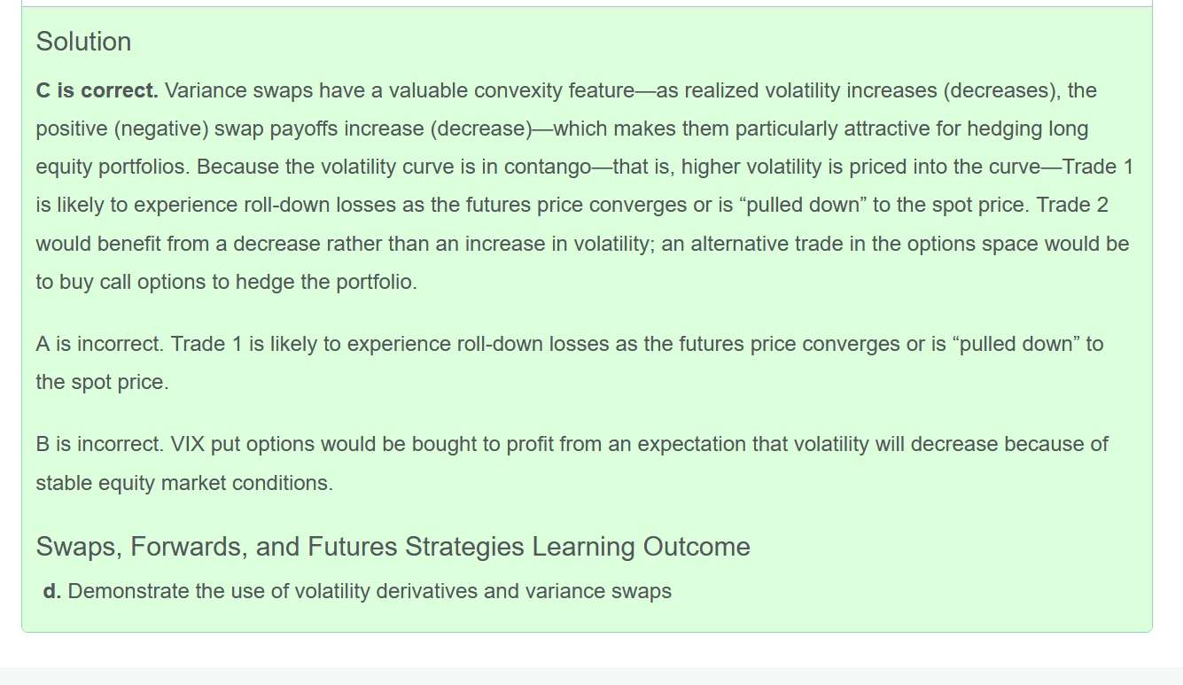The width and height of the screenshot is (1183, 685).
Task: Click "Trade 2" in the first paragraph
Action: click(x=1072, y=206)
